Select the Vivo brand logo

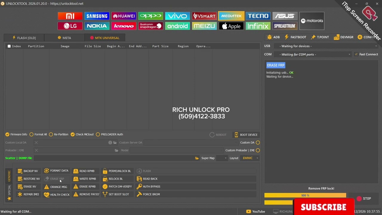tap(177, 16)
